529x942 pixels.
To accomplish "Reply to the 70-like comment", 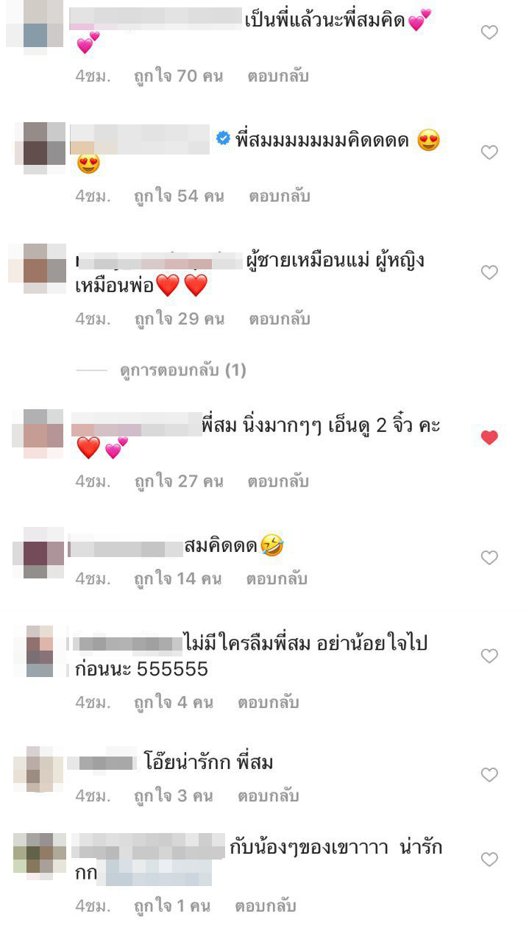I will 278,76.
